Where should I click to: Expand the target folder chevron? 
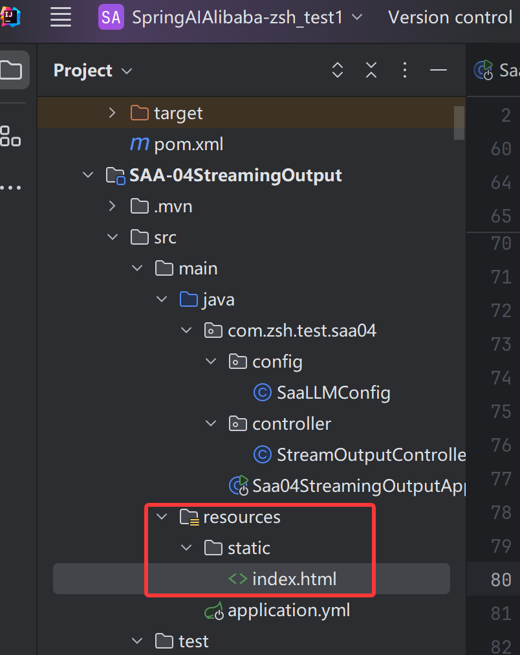[x=112, y=113]
